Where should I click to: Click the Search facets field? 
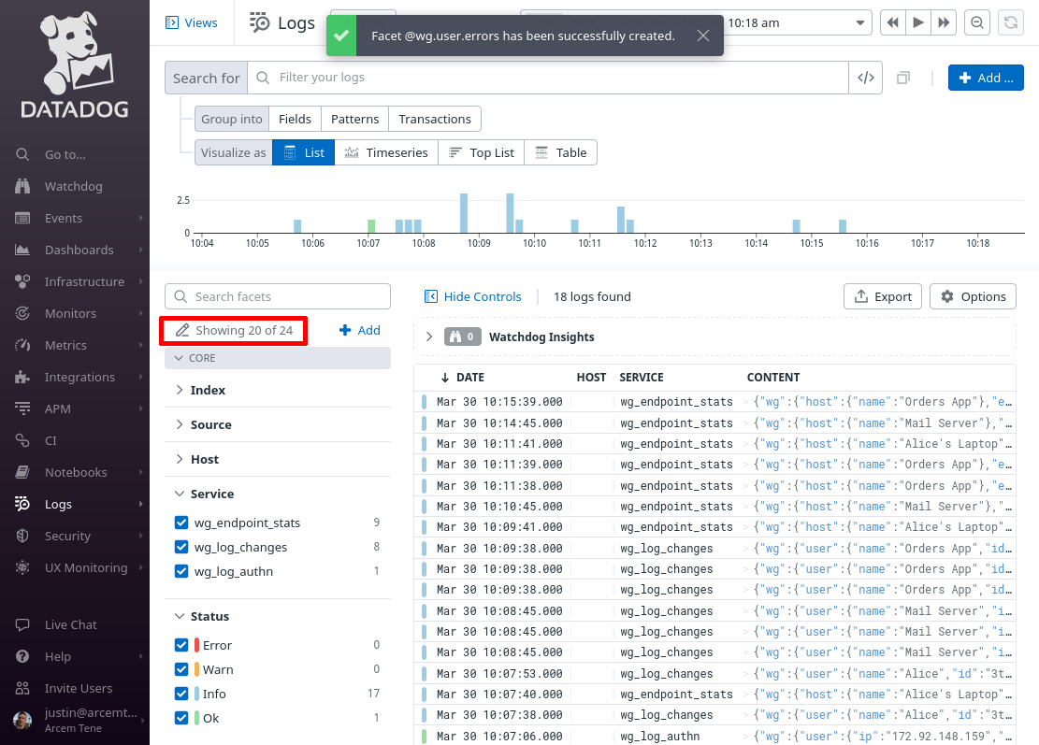point(278,296)
